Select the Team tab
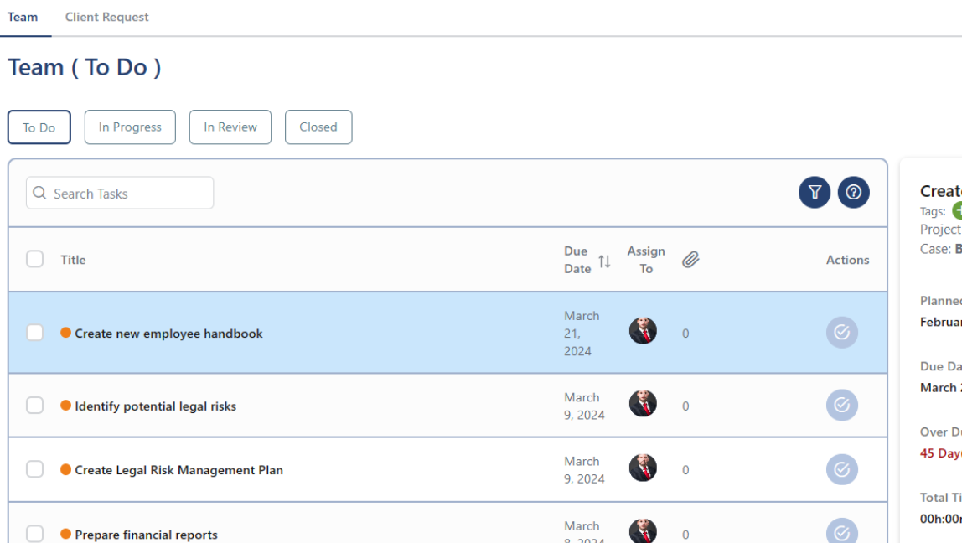This screenshot has height=543, width=962. click(x=23, y=16)
